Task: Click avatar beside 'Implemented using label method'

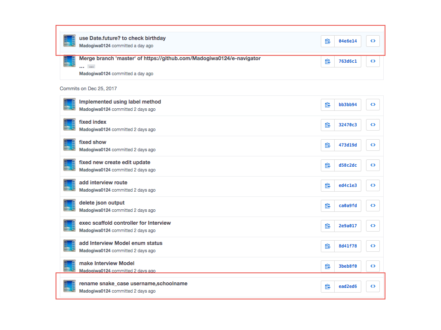Action: point(69,104)
